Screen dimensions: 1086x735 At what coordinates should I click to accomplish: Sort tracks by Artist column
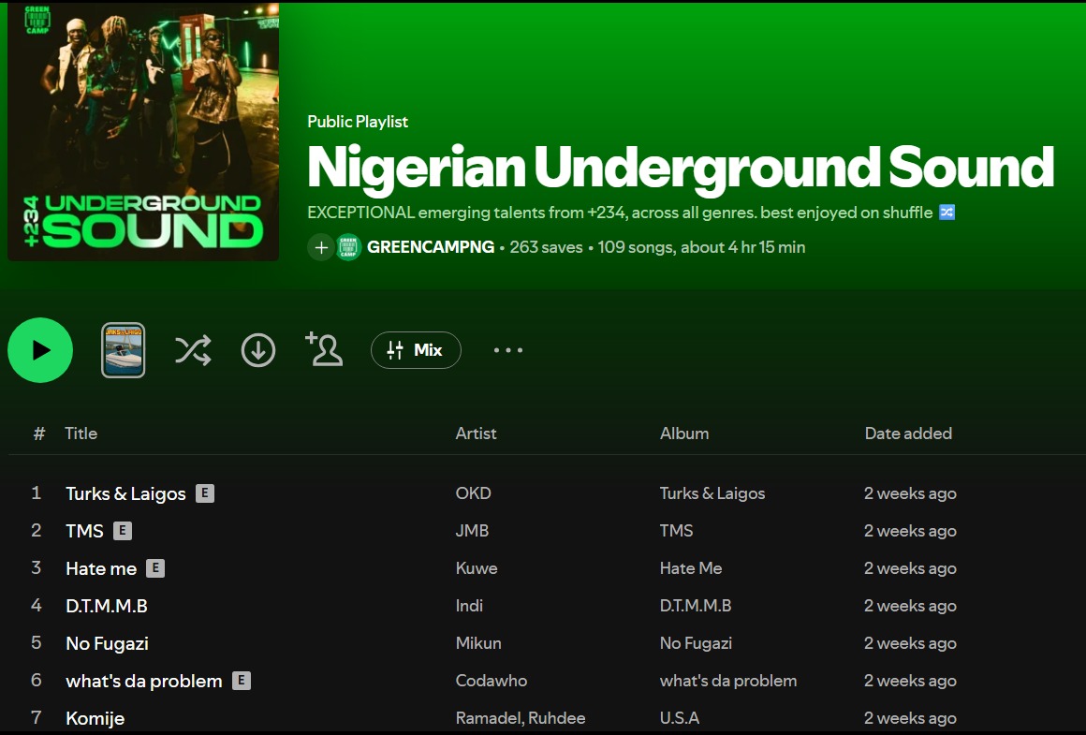tap(476, 434)
